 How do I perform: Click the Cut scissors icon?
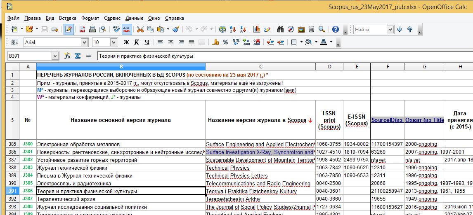point(140,29)
